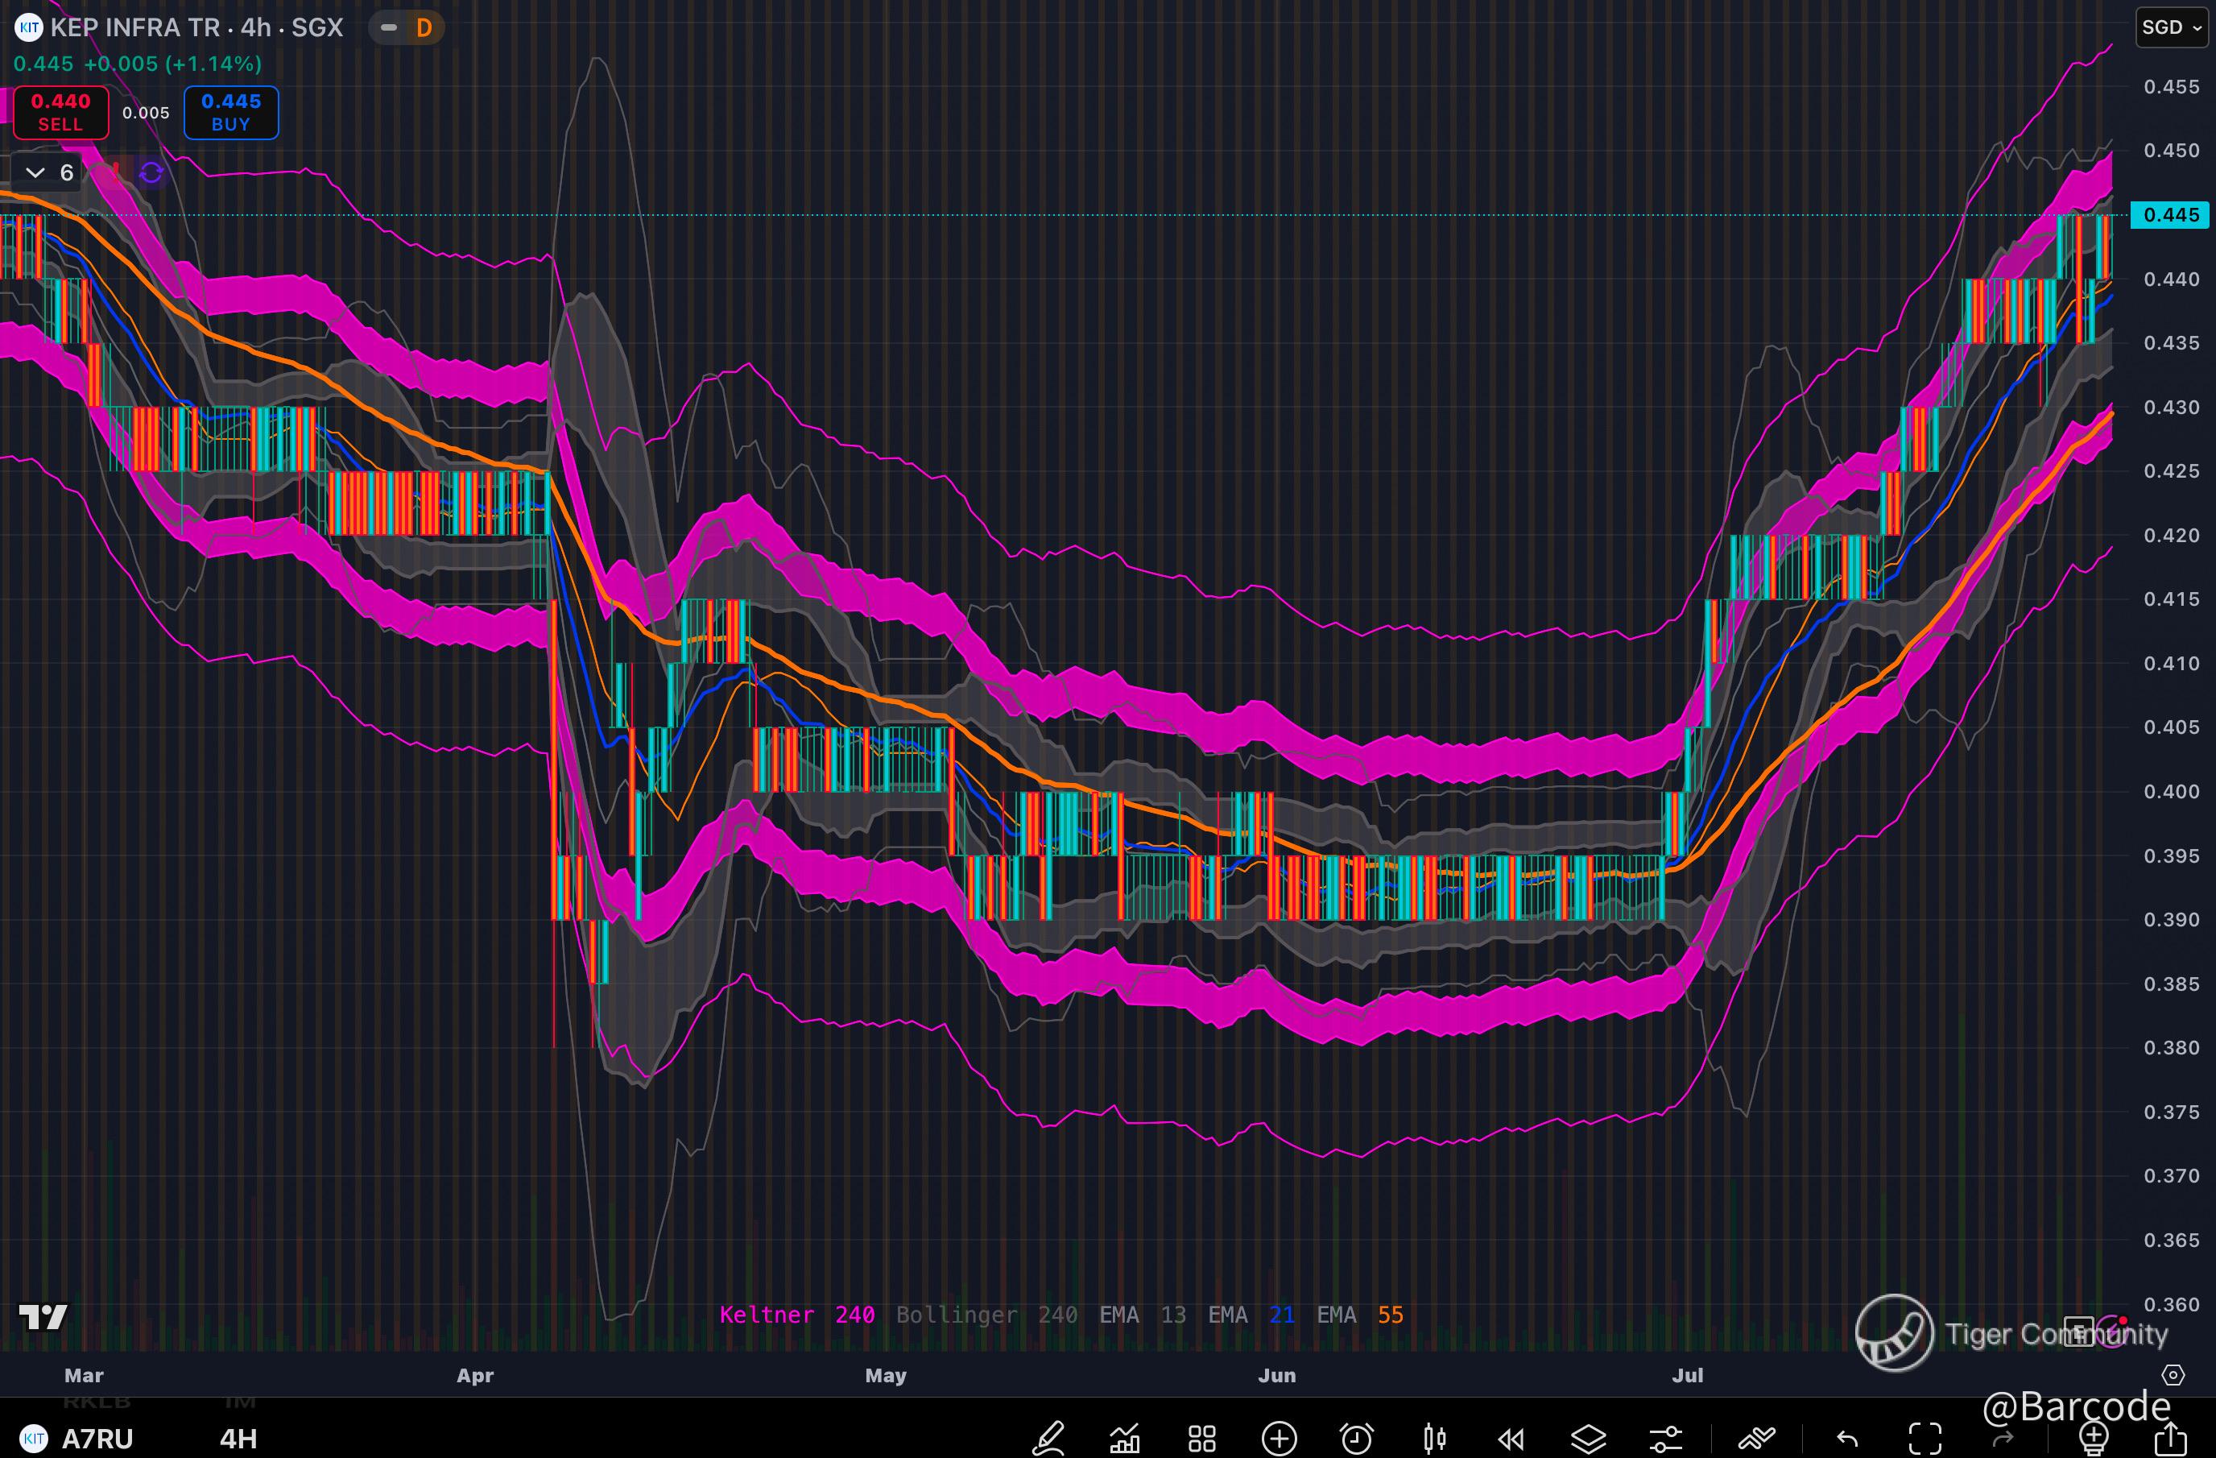This screenshot has height=1458, width=2216.
Task: Create an alert with the alarm clock
Action: click(x=1357, y=1439)
